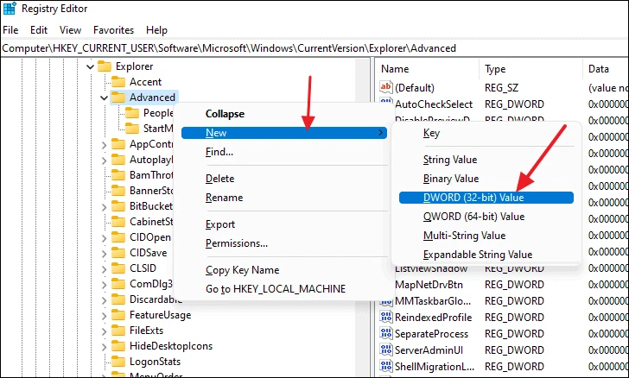Expand the FileExts key

(104, 331)
